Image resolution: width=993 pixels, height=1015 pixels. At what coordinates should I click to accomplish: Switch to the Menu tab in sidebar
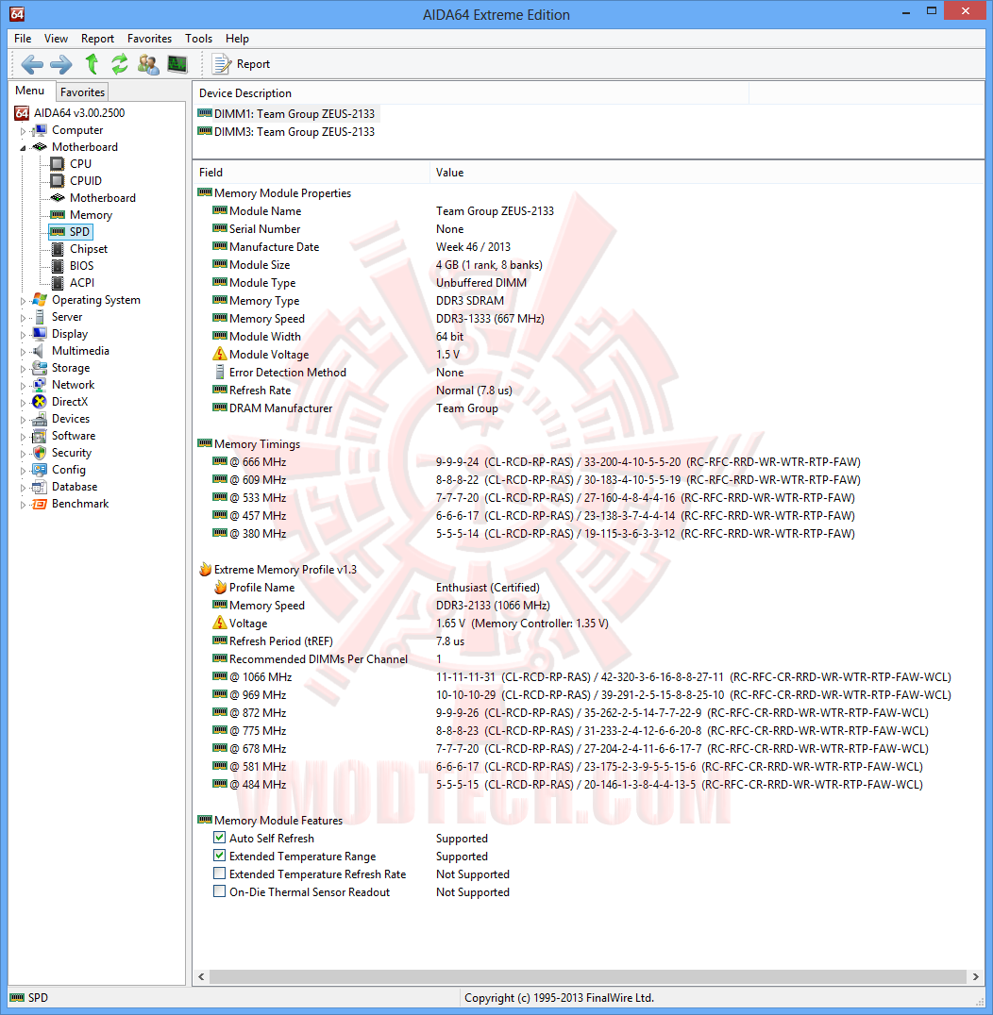30,91
